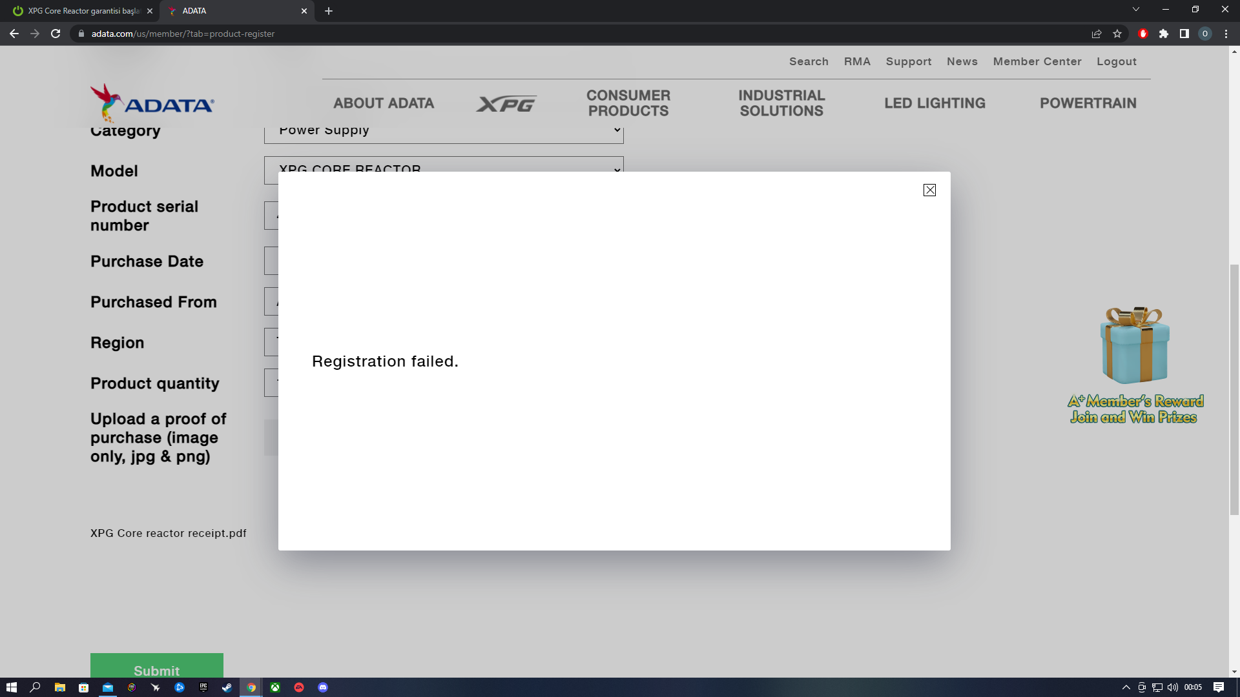
Task: Open the tab search chevron
Action: tap(1136, 10)
